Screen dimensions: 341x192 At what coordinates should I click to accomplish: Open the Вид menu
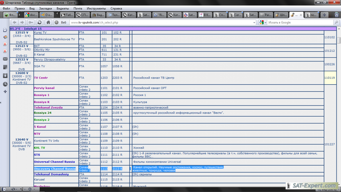point(32,9)
